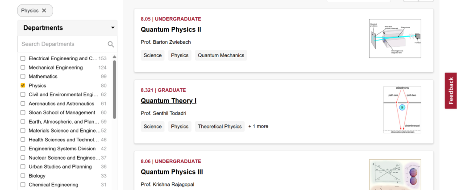Open the Feedback side tab
This screenshot has width=457, height=190.
pos(451,91)
